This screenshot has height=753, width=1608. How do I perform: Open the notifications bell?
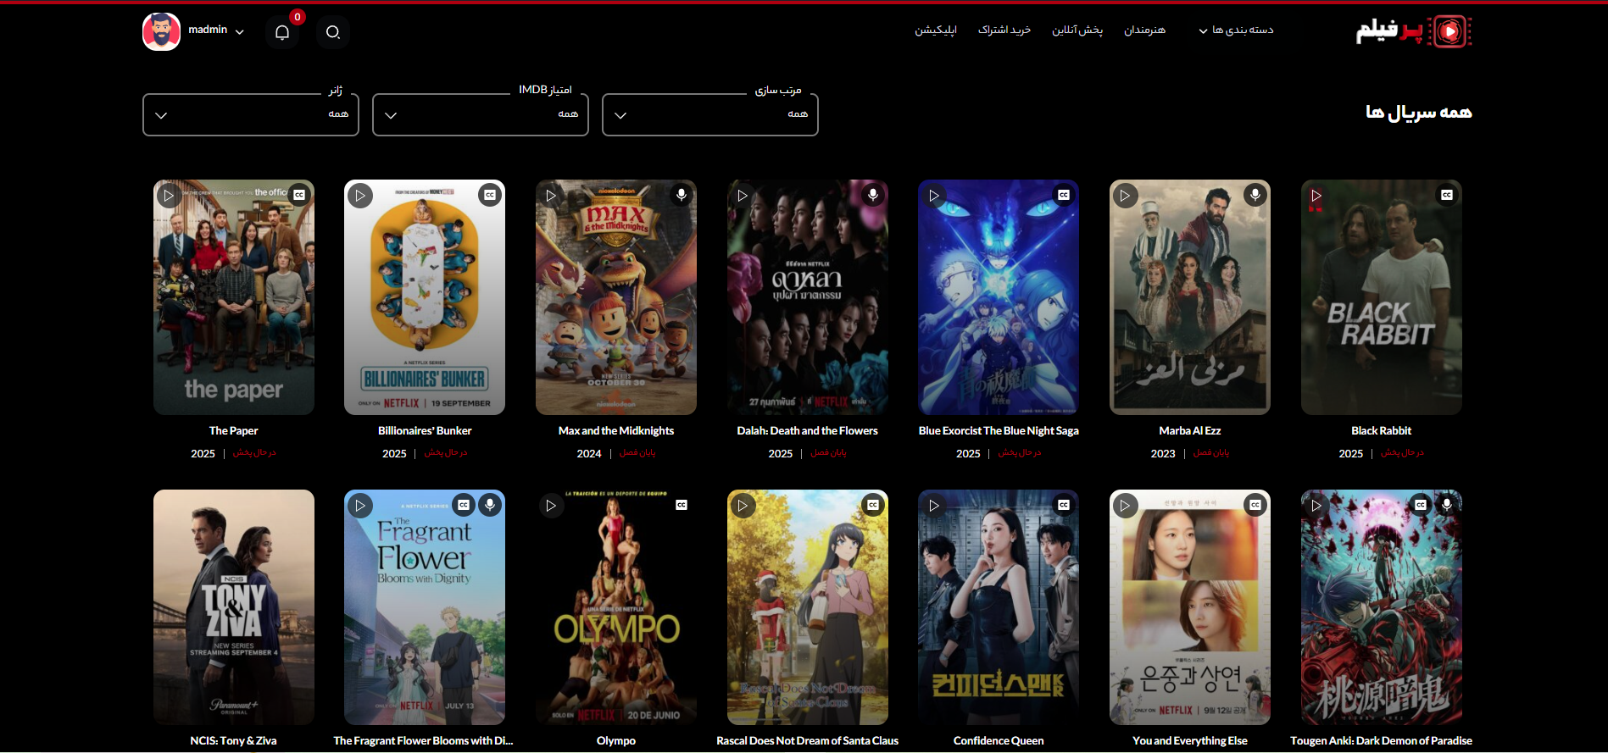(282, 32)
